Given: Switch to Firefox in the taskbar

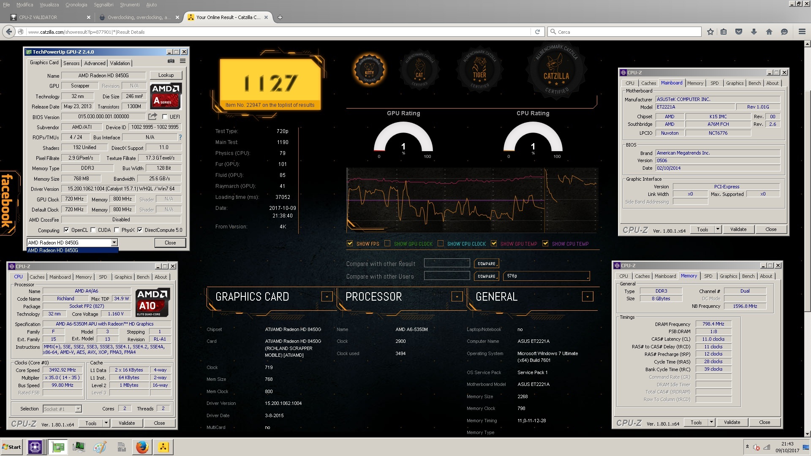Looking at the screenshot, I should (x=142, y=447).
